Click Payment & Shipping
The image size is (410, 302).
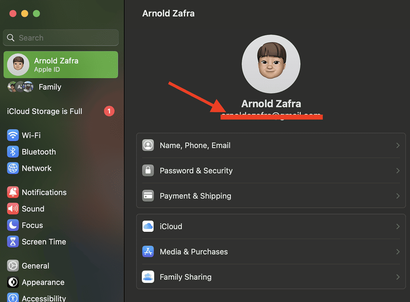click(196, 196)
